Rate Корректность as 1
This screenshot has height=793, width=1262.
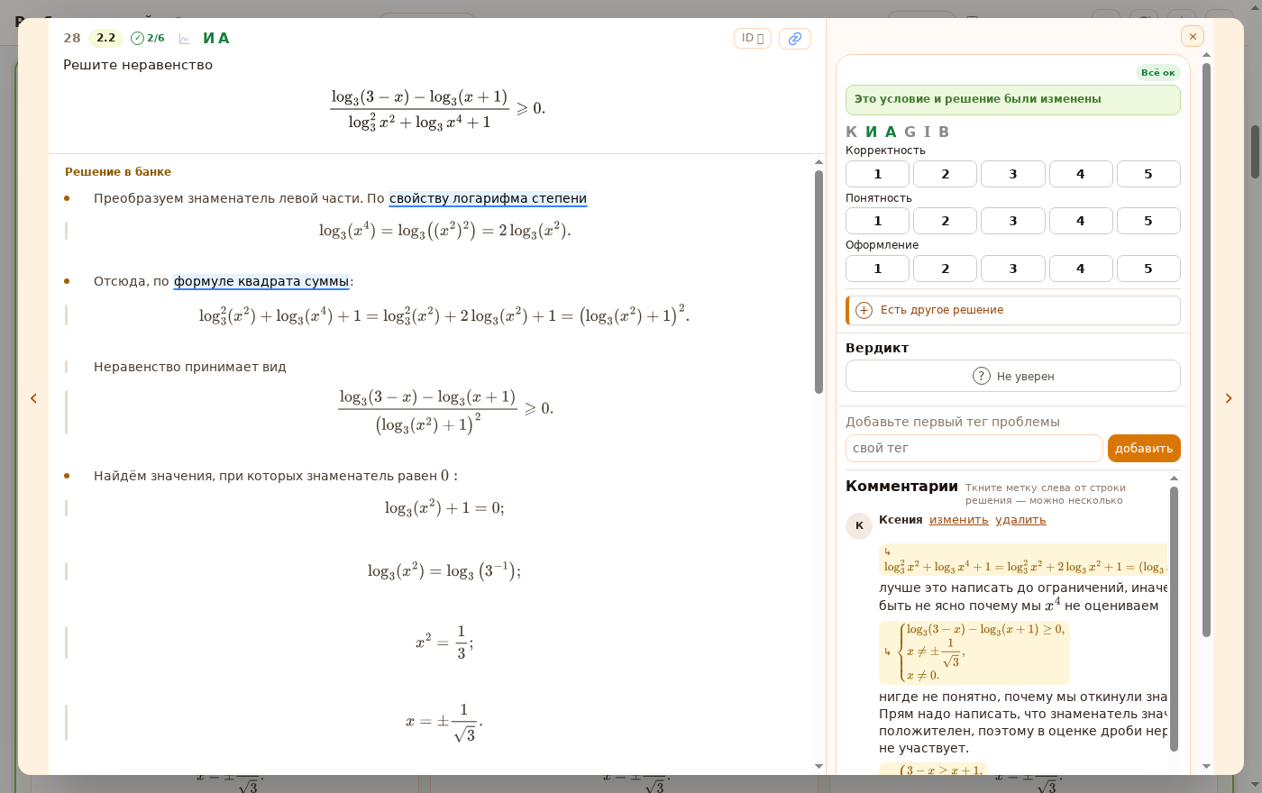pos(877,174)
